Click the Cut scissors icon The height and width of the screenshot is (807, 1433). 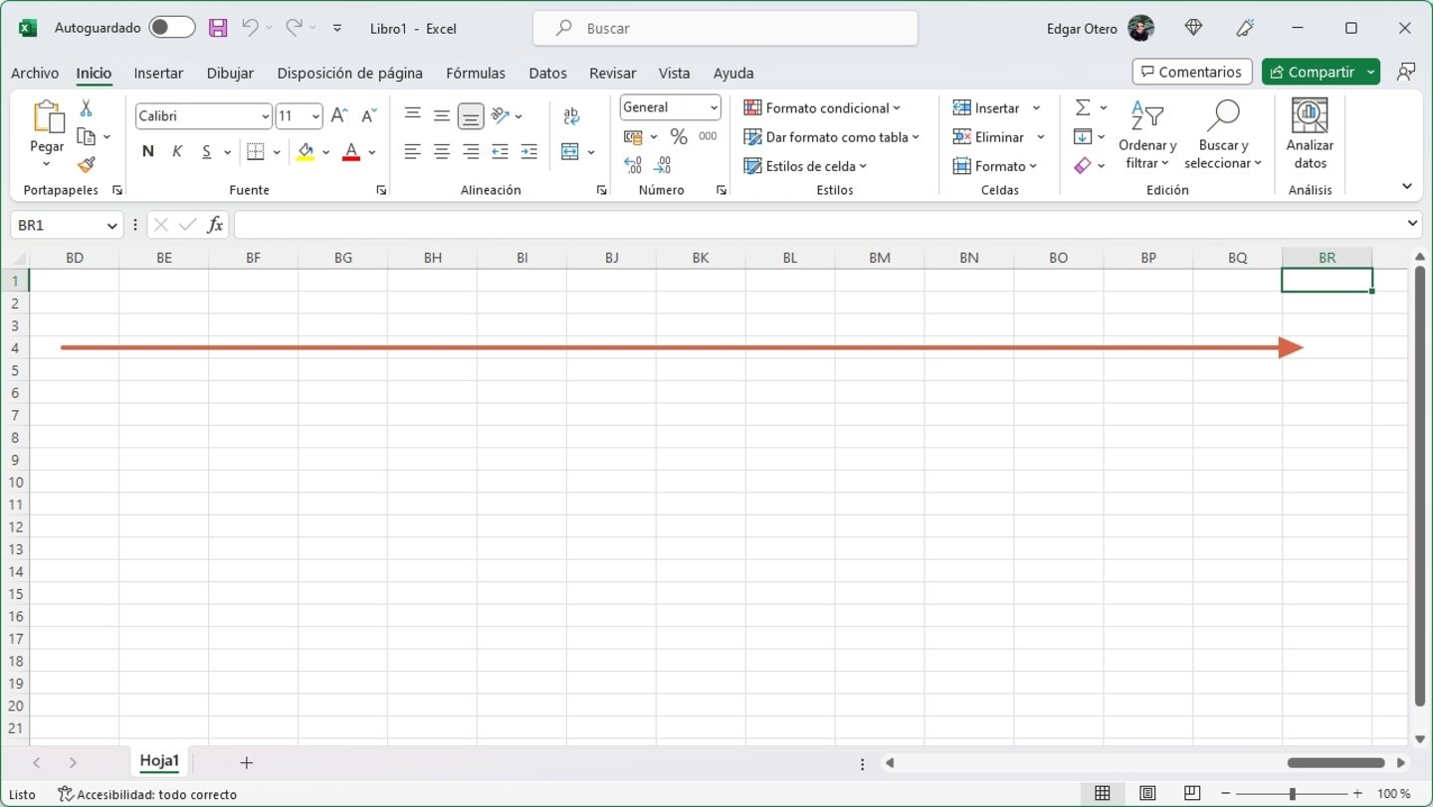(86, 108)
